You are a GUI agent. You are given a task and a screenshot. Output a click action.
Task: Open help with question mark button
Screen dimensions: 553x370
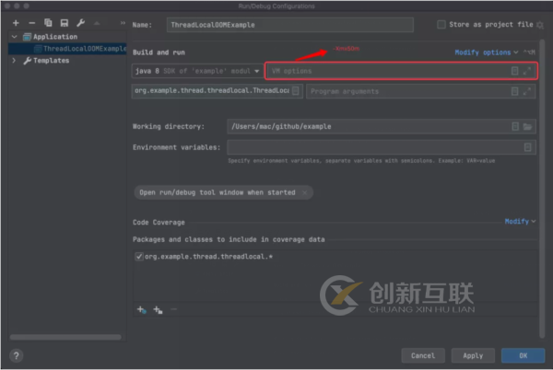(x=17, y=356)
